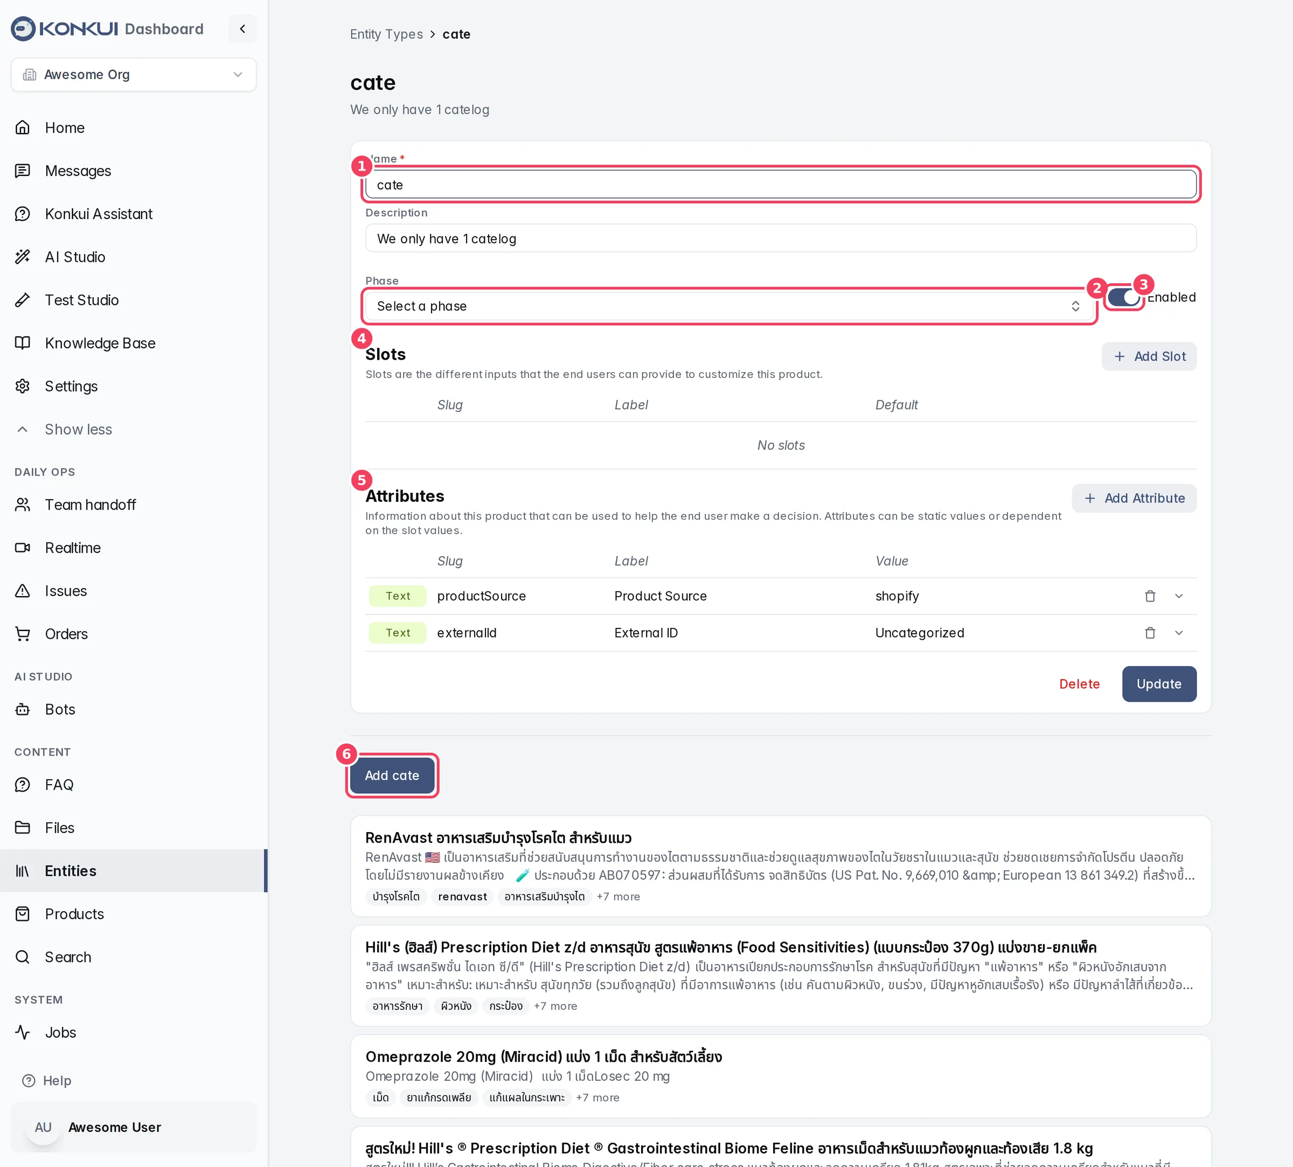Viewport: 1293px width, 1167px height.
Task: Click the Settings gear icon
Action: [23, 386]
